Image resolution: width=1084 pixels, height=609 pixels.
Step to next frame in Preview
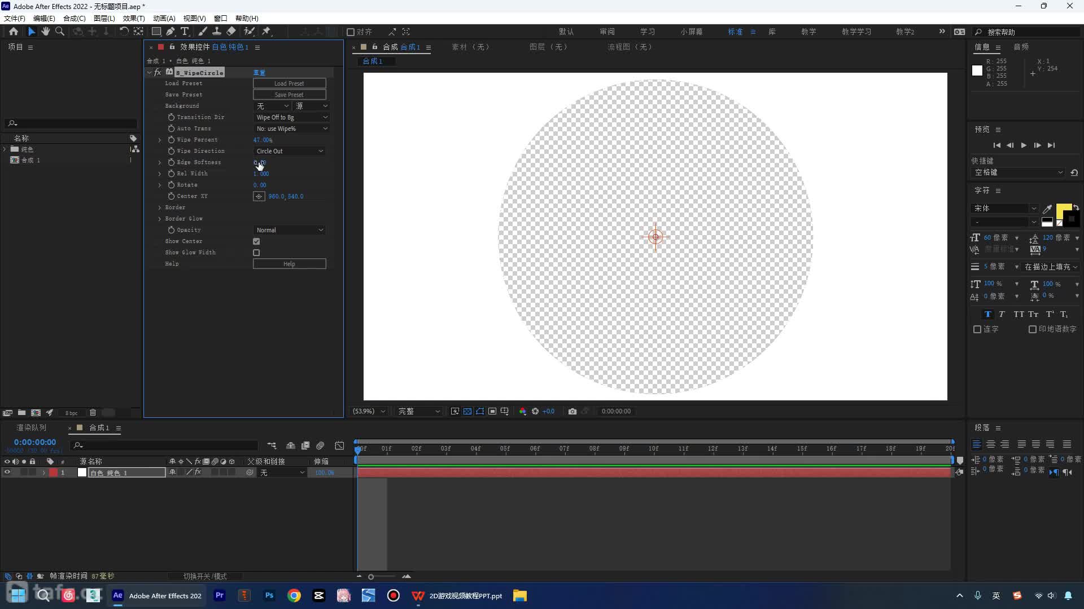click(1037, 145)
